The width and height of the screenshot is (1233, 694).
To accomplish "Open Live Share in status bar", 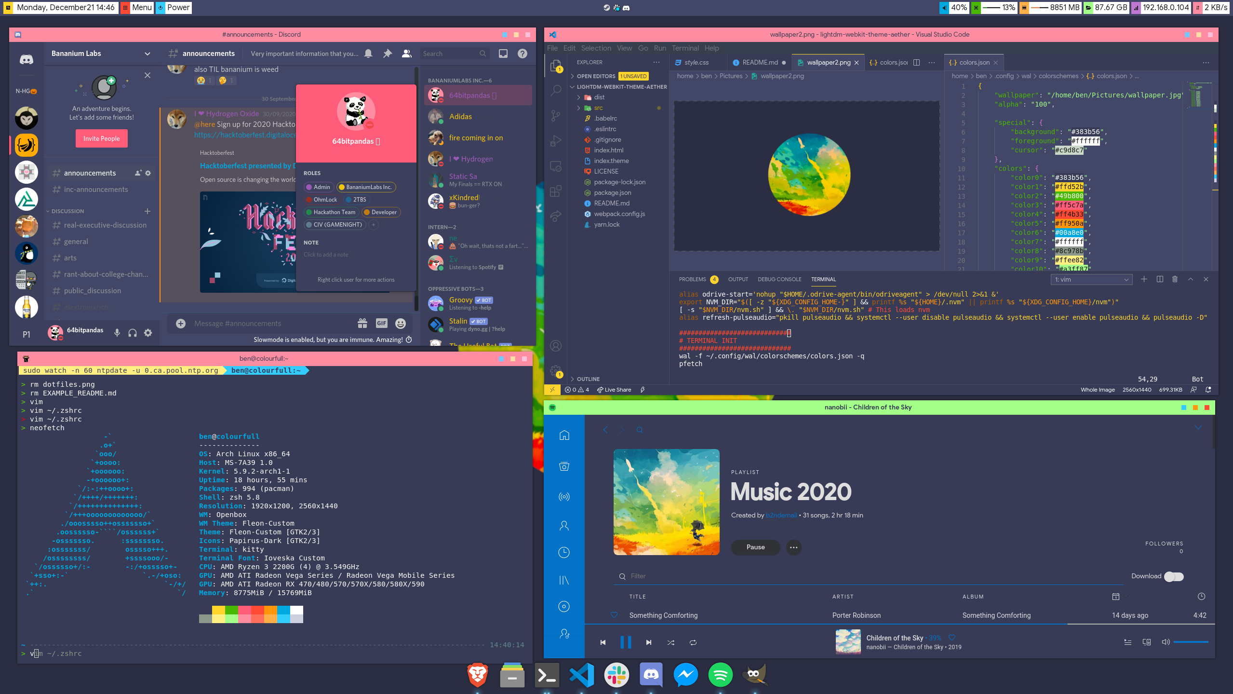I will coord(614,390).
